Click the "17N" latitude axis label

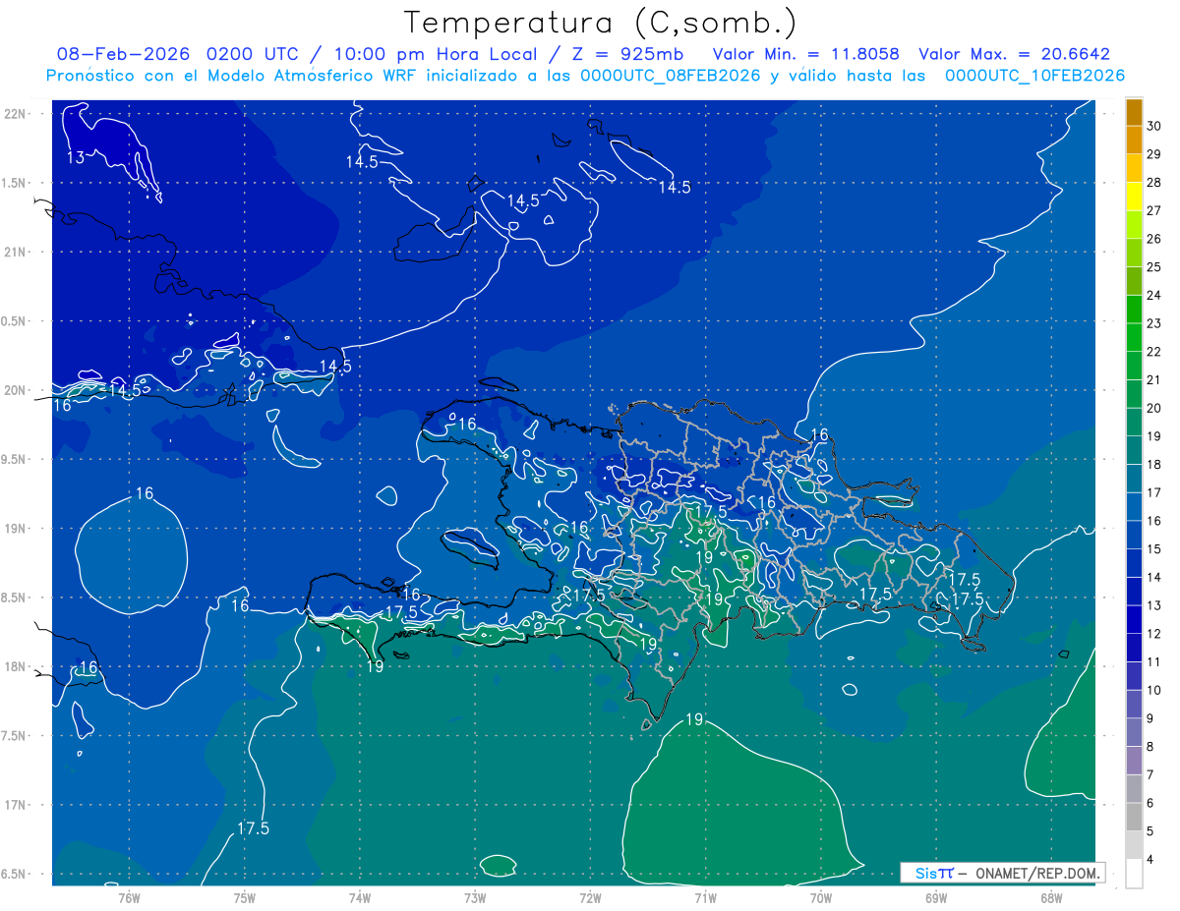[x=16, y=806]
